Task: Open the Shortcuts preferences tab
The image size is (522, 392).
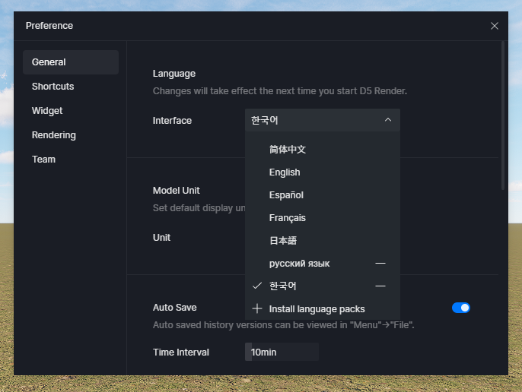Action: click(53, 87)
